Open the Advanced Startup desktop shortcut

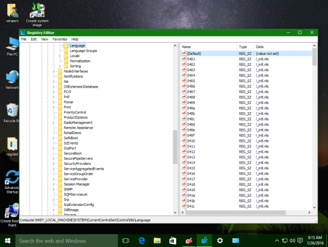pyautogui.click(x=12, y=182)
